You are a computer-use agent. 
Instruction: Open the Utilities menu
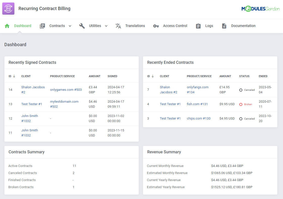click(x=95, y=26)
